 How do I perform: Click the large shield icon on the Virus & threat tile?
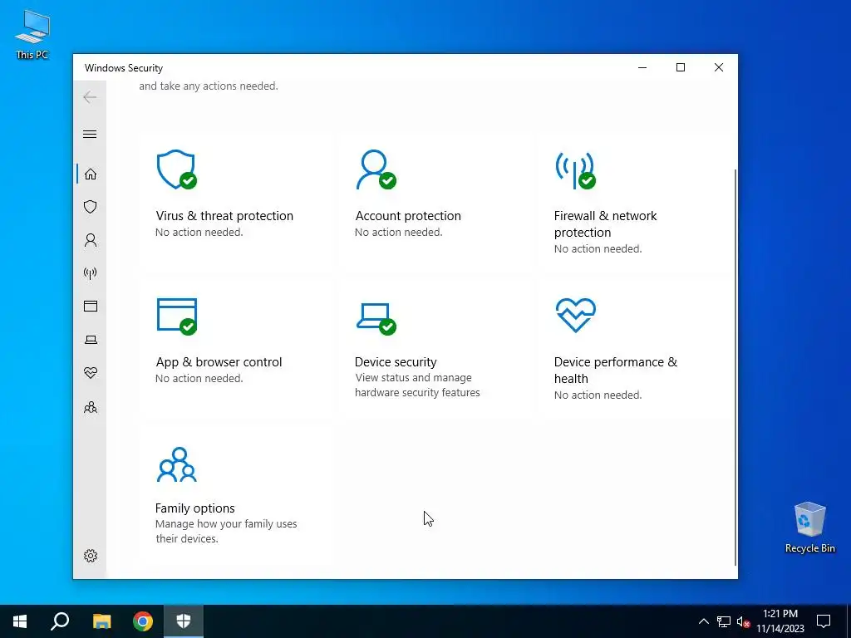(x=176, y=169)
